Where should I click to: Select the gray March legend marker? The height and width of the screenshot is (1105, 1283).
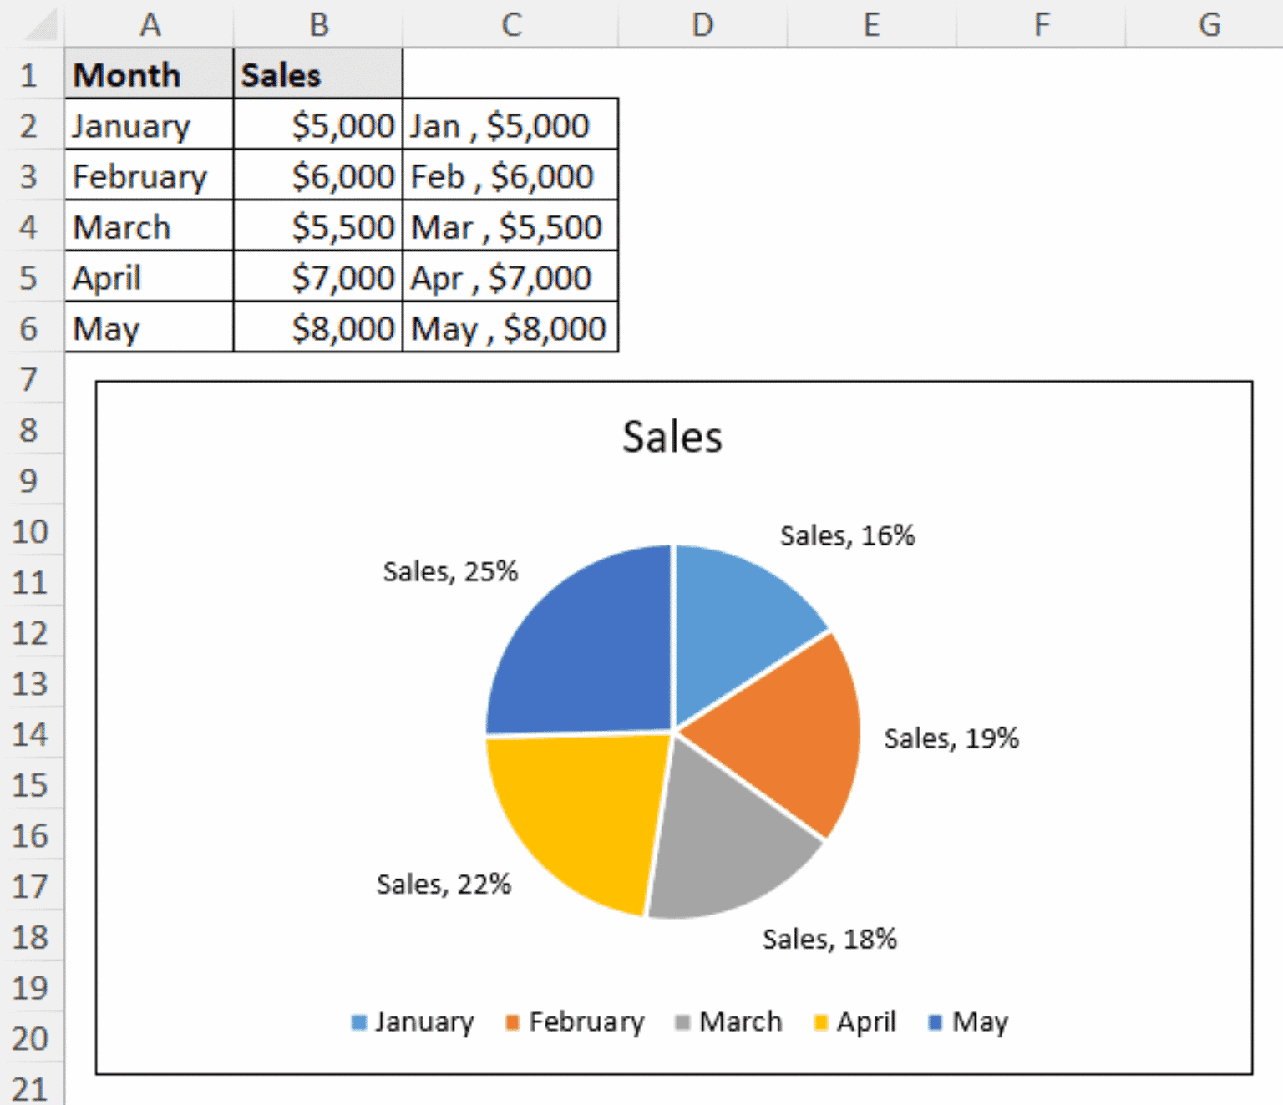[x=681, y=1021]
